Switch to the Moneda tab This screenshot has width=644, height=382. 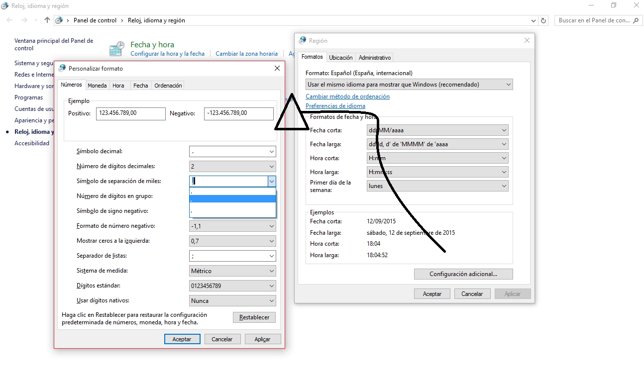click(x=97, y=85)
